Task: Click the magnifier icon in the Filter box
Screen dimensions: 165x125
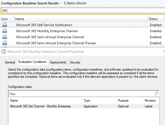Action: coord(156,94)
